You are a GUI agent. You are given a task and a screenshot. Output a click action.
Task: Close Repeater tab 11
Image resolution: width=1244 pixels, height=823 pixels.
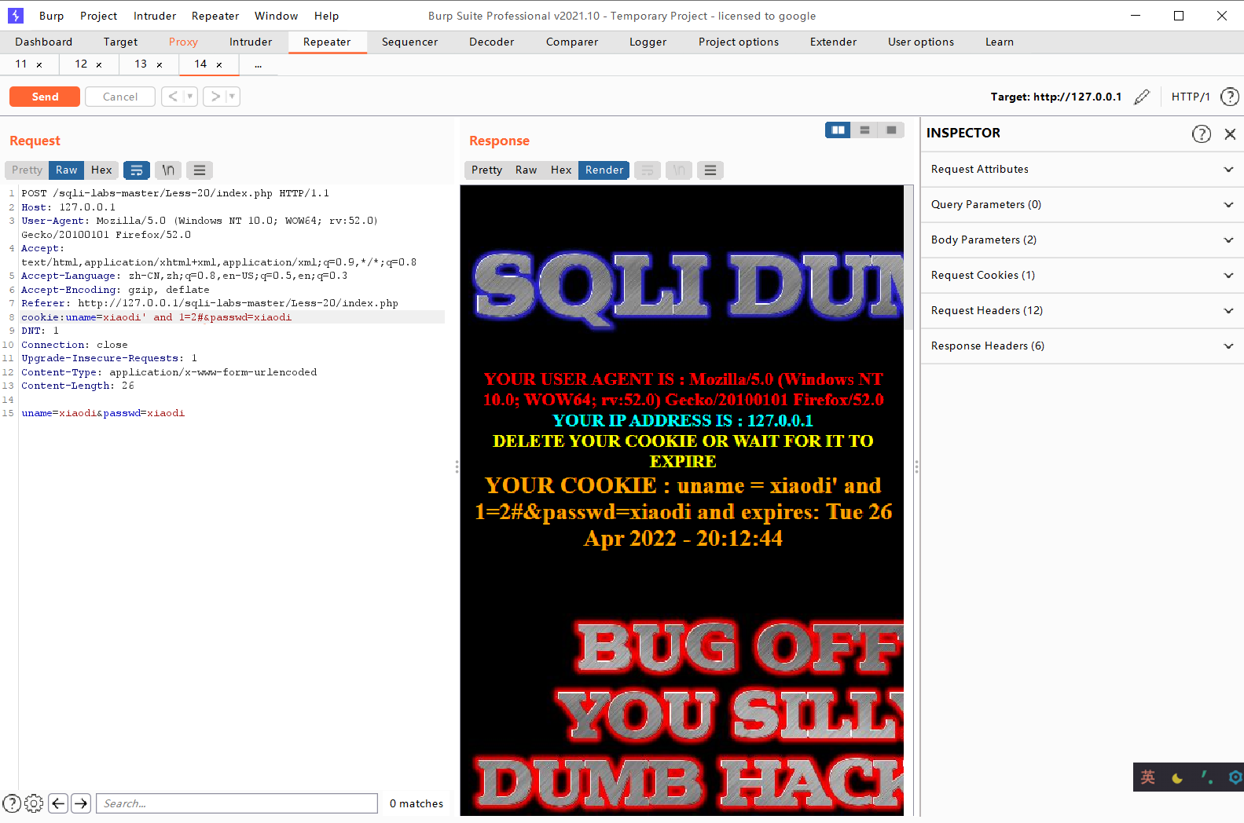pyautogui.click(x=39, y=65)
